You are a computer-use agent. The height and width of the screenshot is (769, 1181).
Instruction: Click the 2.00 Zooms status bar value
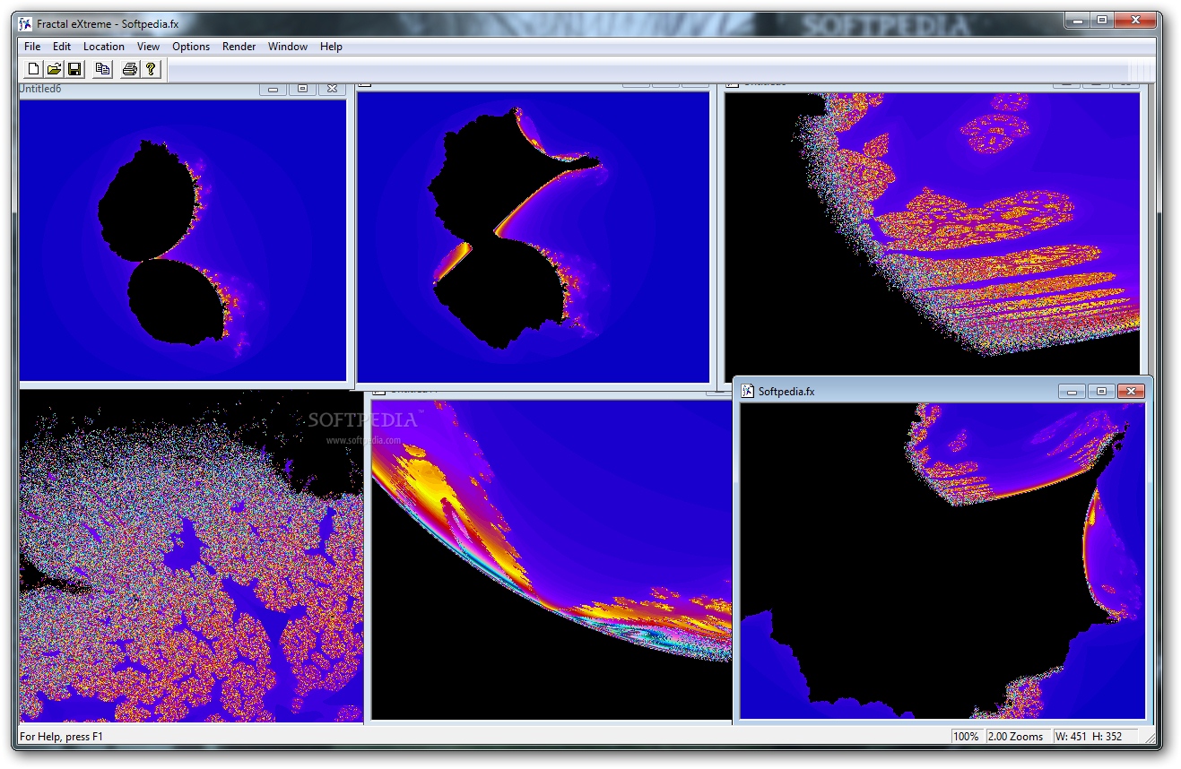1016,737
